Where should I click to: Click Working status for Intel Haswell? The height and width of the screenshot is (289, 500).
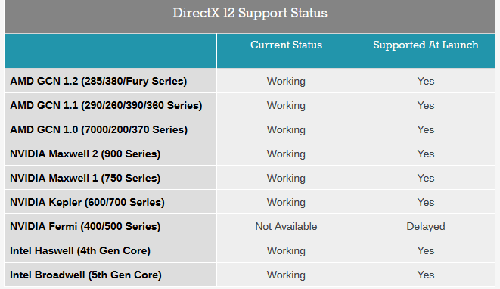point(286,250)
